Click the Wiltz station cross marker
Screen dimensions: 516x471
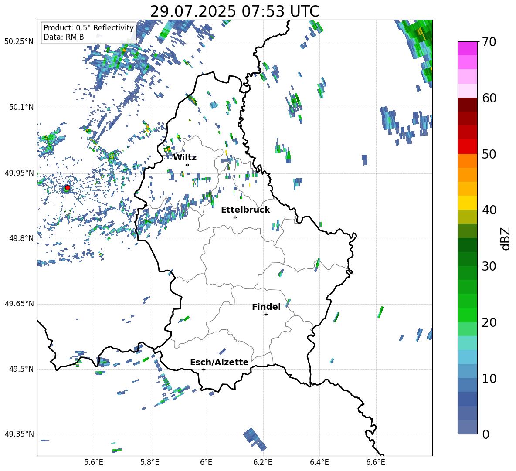(x=187, y=165)
